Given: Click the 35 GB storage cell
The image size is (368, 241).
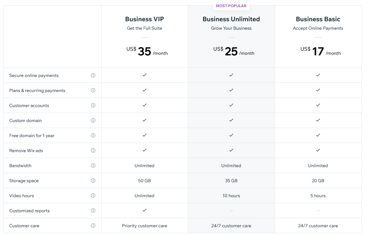Looking at the screenshot, I should click(231, 181).
